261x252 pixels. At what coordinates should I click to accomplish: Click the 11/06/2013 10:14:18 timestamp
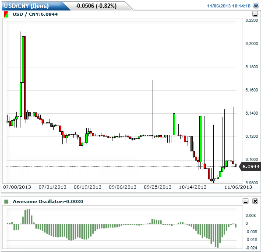click(x=229, y=6)
